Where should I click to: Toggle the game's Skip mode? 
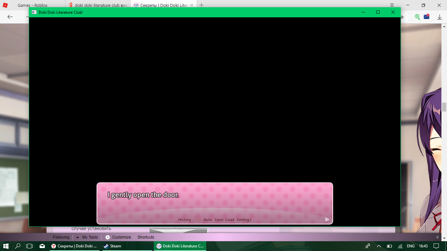click(x=197, y=220)
